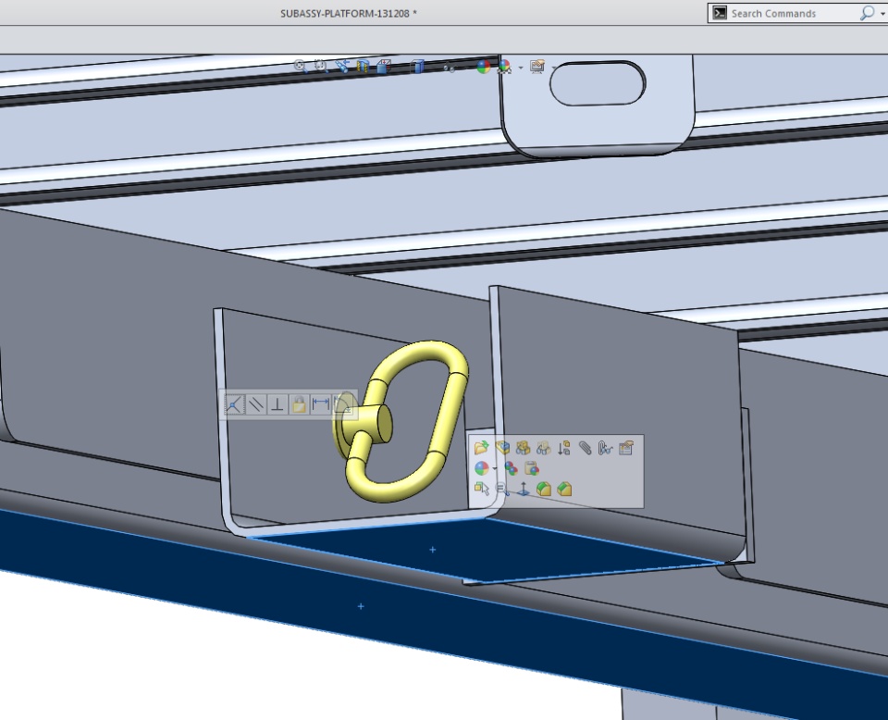
Task: Toggle Change Transparency in context toolbar
Action: [x=543, y=448]
